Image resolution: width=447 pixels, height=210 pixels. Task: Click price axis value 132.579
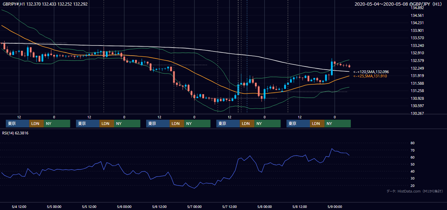[x=417, y=61]
